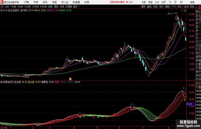Toggle the left panel icon beside 分时

click(2, 7)
